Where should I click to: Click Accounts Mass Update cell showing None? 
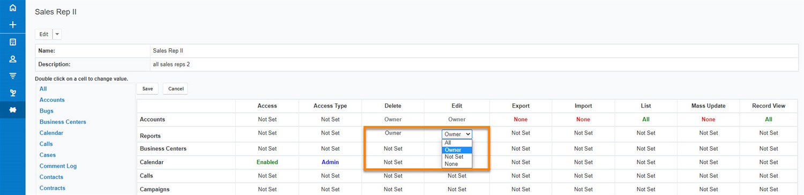click(x=708, y=119)
